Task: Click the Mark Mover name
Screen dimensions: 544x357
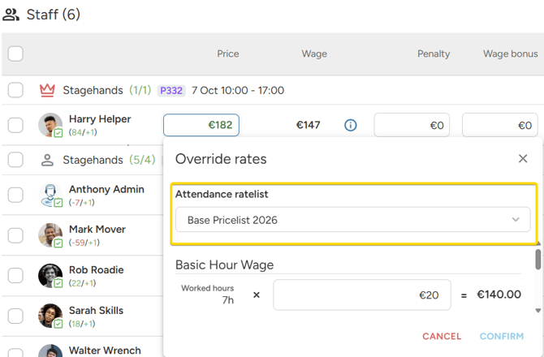Action: click(x=97, y=229)
